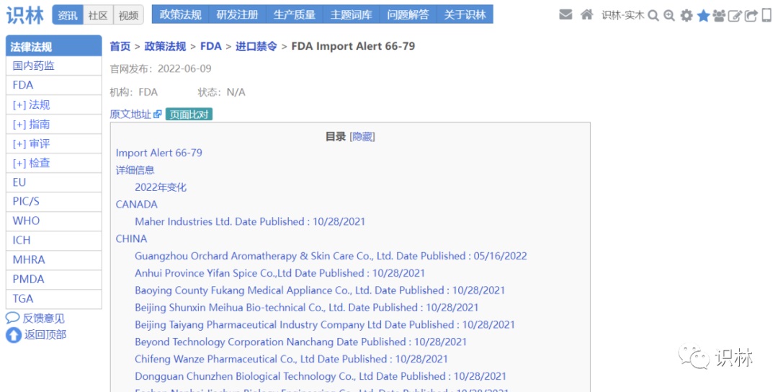Click FDA in the breadcrumb

click(211, 46)
